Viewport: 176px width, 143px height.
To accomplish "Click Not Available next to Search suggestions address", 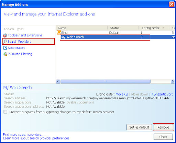I will pos(55,107).
